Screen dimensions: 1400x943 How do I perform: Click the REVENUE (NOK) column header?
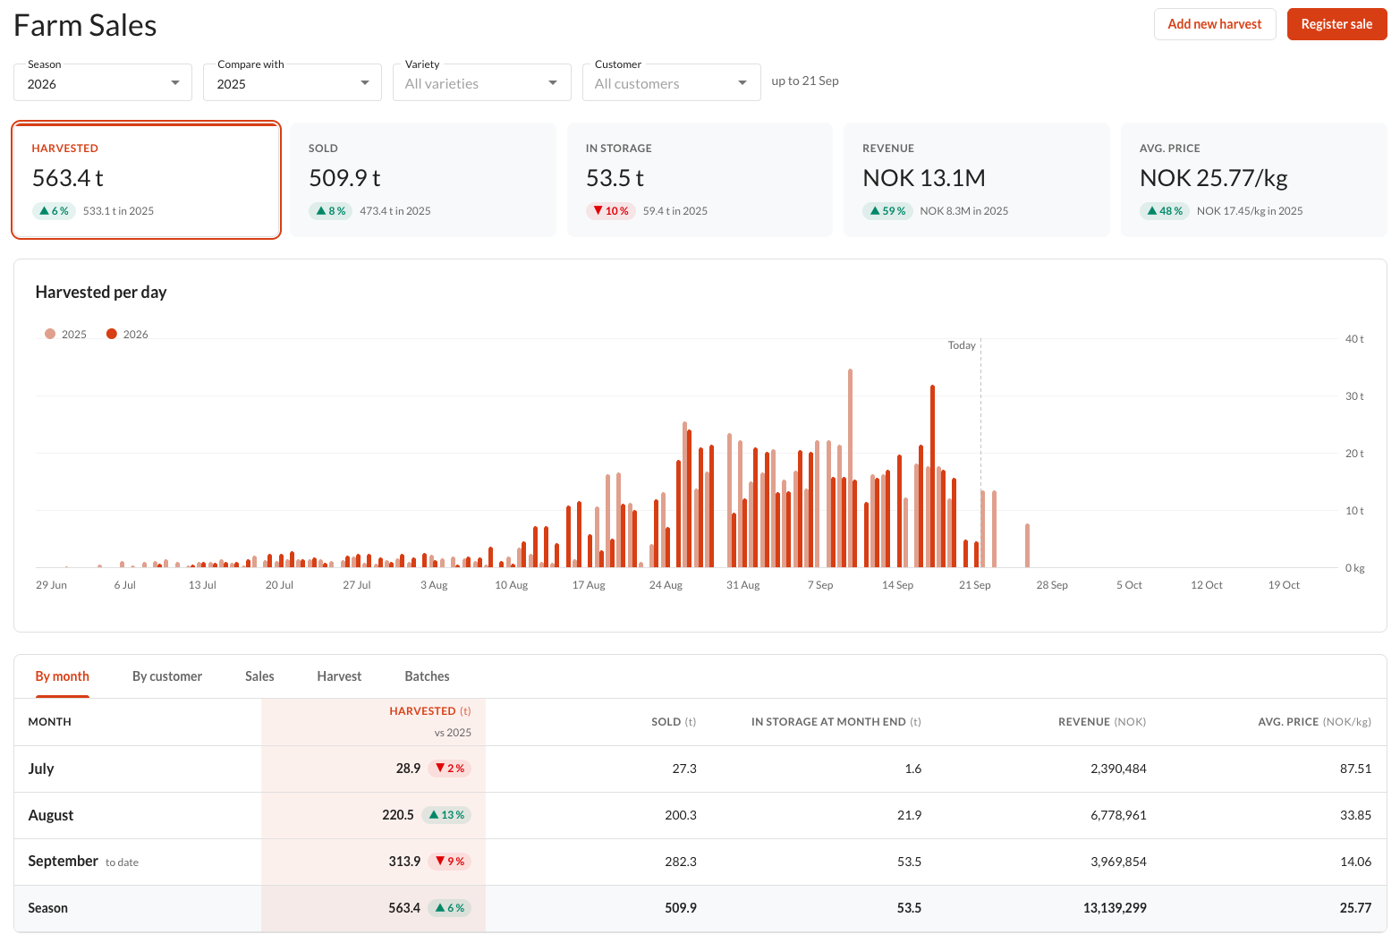tap(1102, 722)
